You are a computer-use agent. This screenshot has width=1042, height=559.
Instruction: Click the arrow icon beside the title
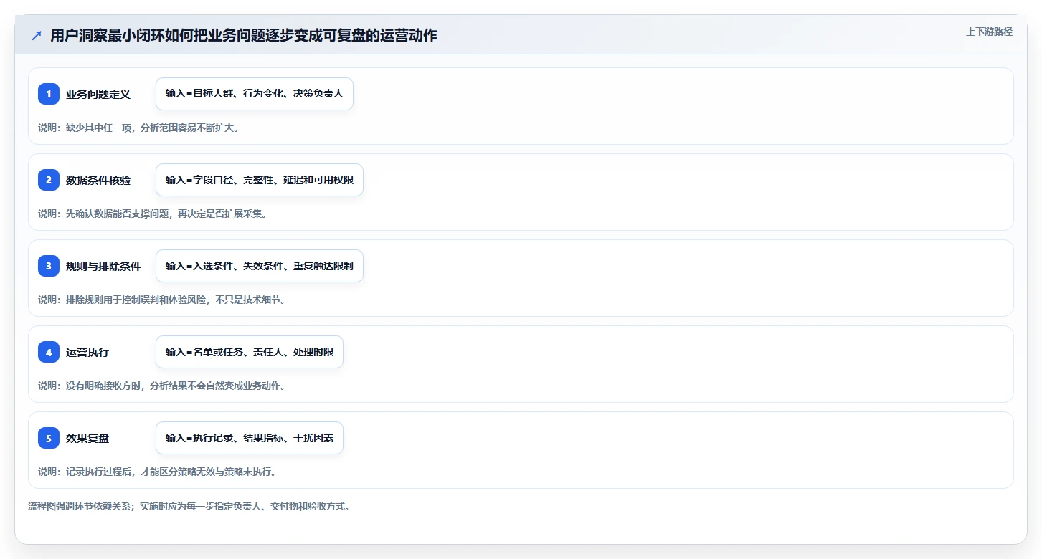(x=37, y=35)
